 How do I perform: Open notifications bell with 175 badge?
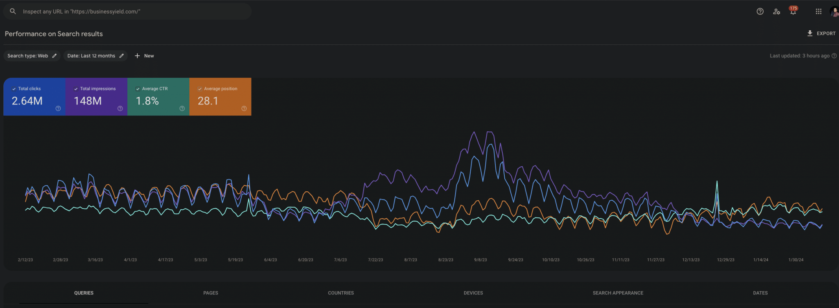793,11
